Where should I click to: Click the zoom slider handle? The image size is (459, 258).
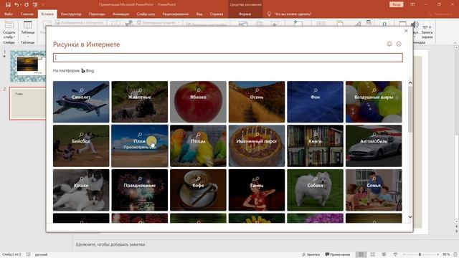pyautogui.click(x=420, y=254)
